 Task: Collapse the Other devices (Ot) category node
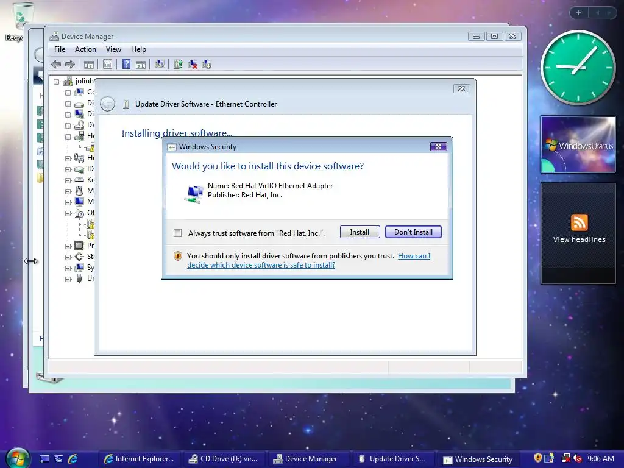[x=68, y=213]
